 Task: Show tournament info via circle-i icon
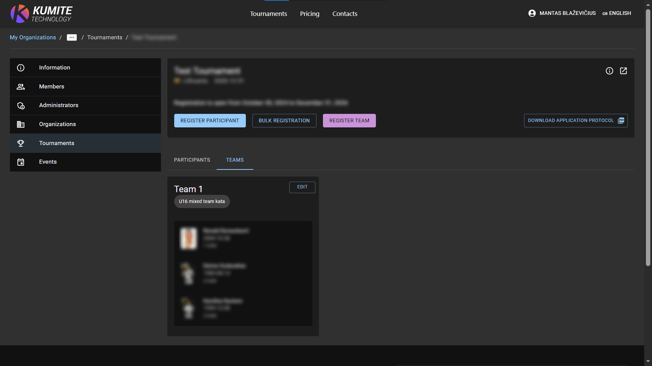coord(609,71)
